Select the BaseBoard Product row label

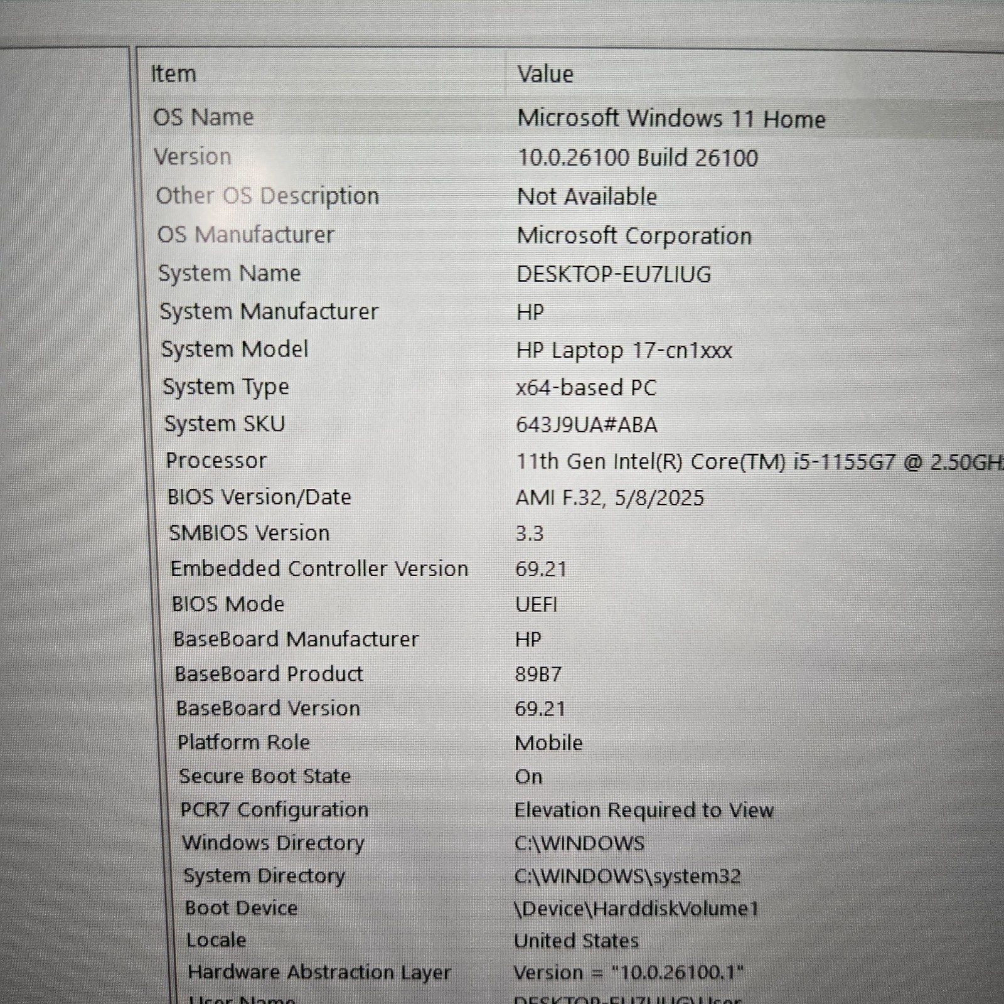point(269,674)
